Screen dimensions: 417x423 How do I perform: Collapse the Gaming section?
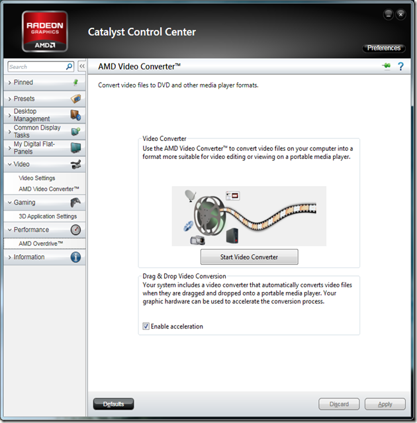pyautogui.click(x=45, y=203)
